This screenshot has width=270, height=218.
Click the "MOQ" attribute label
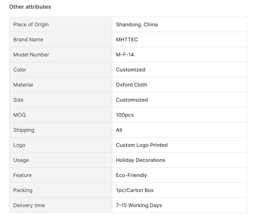(19, 115)
